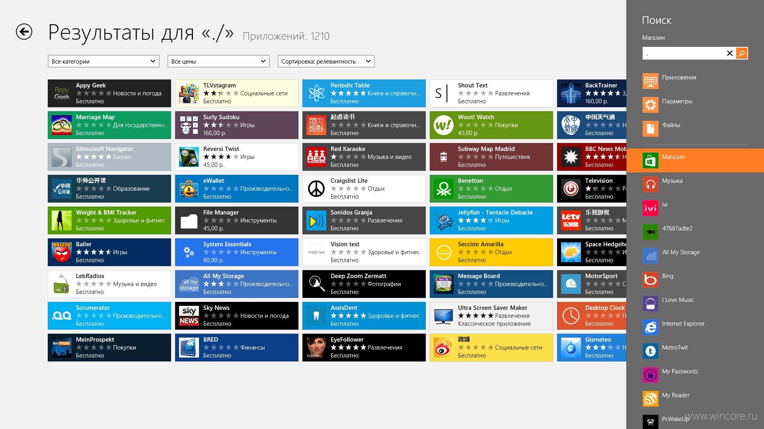The image size is (764, 429).
Task: Go back using the arrow button
Action: tap(24, 32)
